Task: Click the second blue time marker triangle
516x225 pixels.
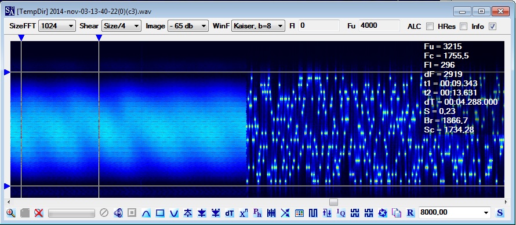Action: [x=99, y=38]
